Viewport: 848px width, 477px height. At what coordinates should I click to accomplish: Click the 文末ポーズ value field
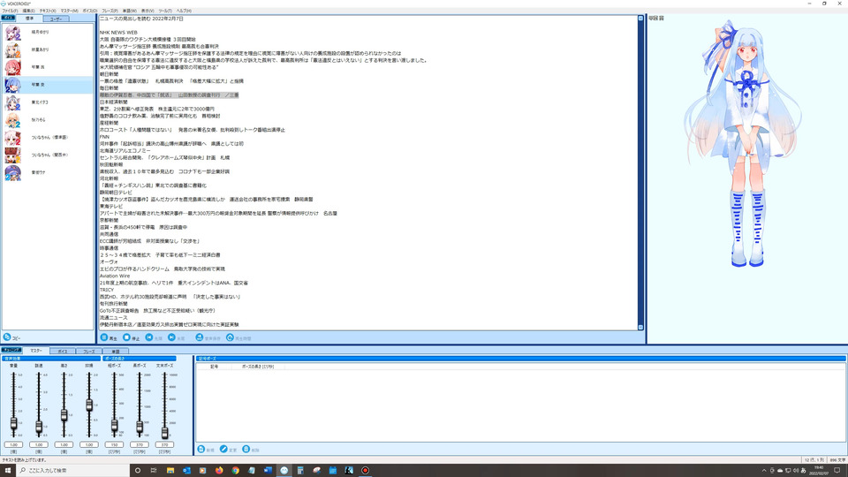tap(165, 444)
